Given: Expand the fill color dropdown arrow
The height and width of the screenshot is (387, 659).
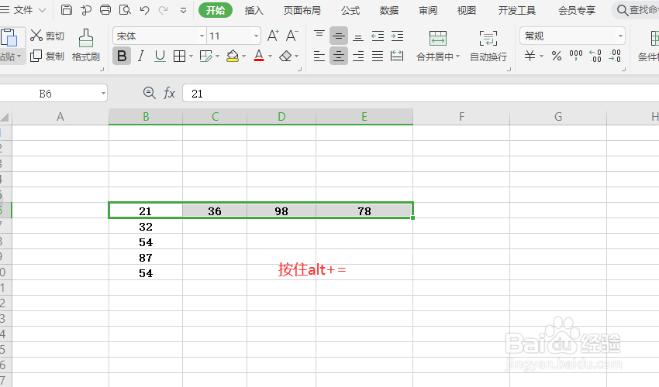Looking at the screenshot, I should [243, 56].
